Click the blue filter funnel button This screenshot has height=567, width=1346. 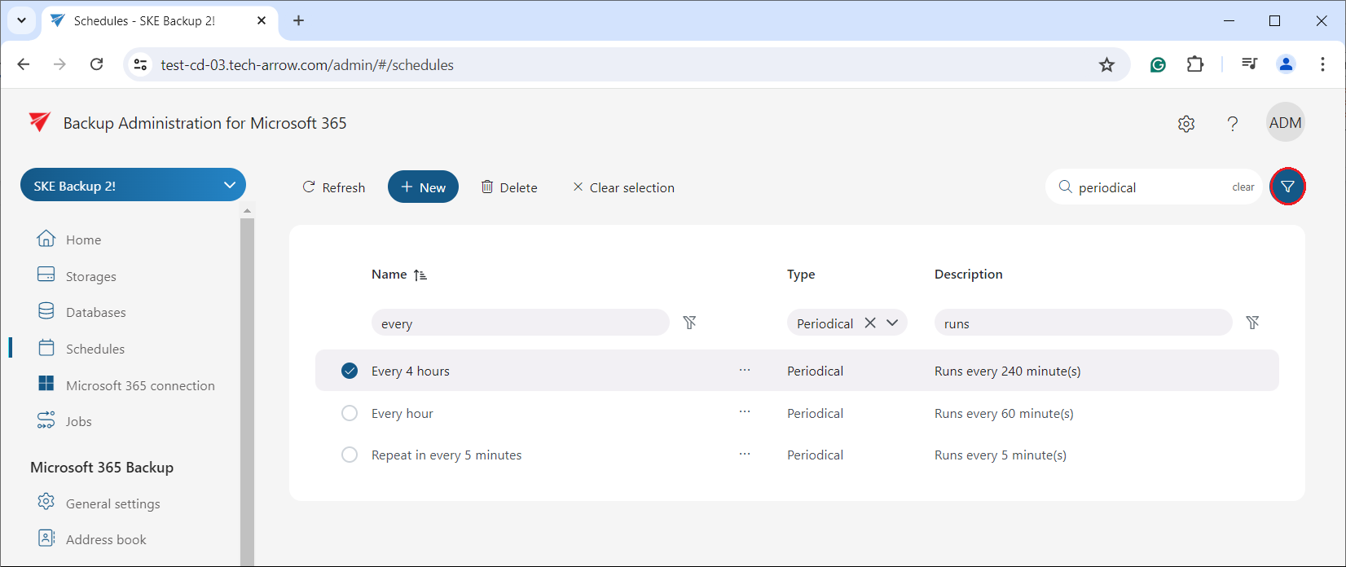[1287, 187]
